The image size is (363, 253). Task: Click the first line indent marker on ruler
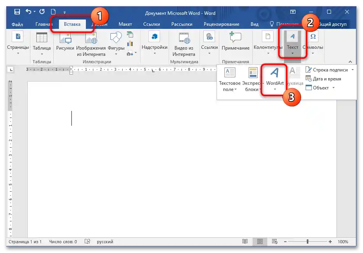[x=71, y=68]
